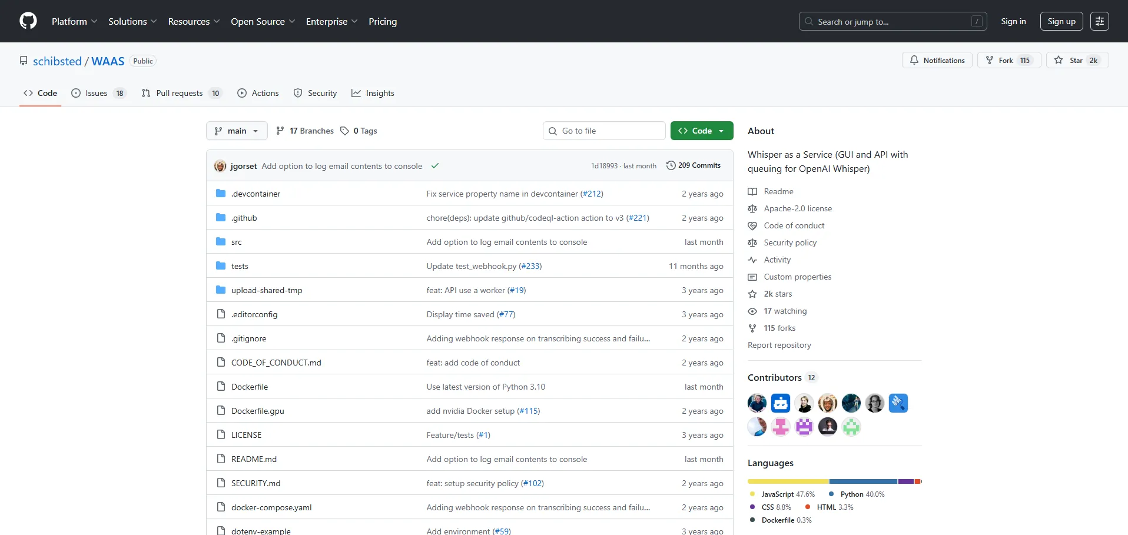Screen dimensions: 1128x535
Task: Expand the green Code dropdown
Action: click(701, 131)
